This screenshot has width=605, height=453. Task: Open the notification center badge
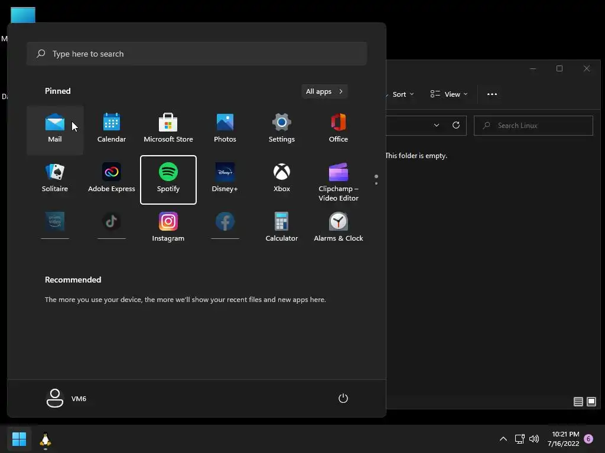[588, 439]
